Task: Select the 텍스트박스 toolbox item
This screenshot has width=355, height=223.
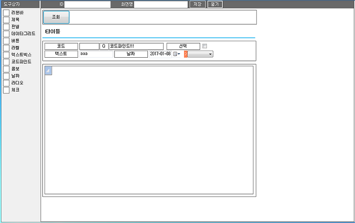Action: [x=17, y=55]
